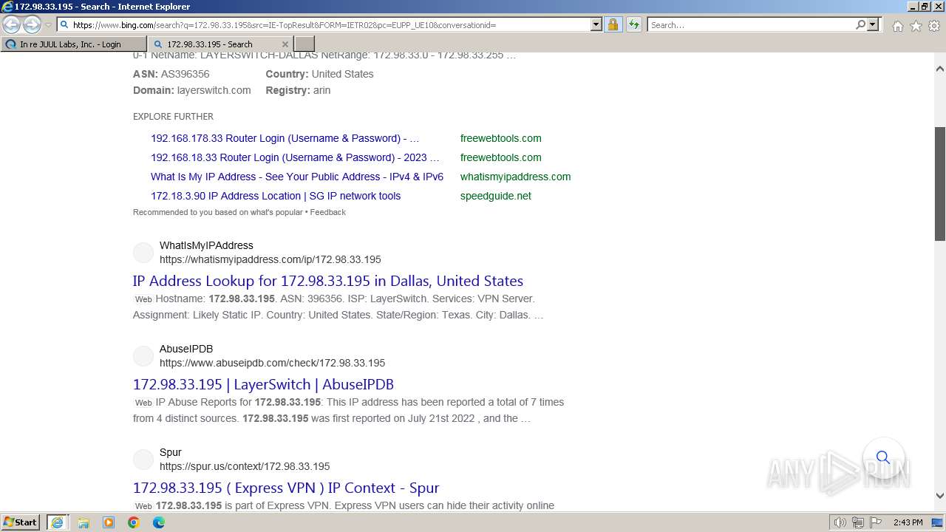Image resolution: width=946 pixels, height=532 pixels.
Task: Click the vertical scrollbar thumb
Action: point(940,183)
